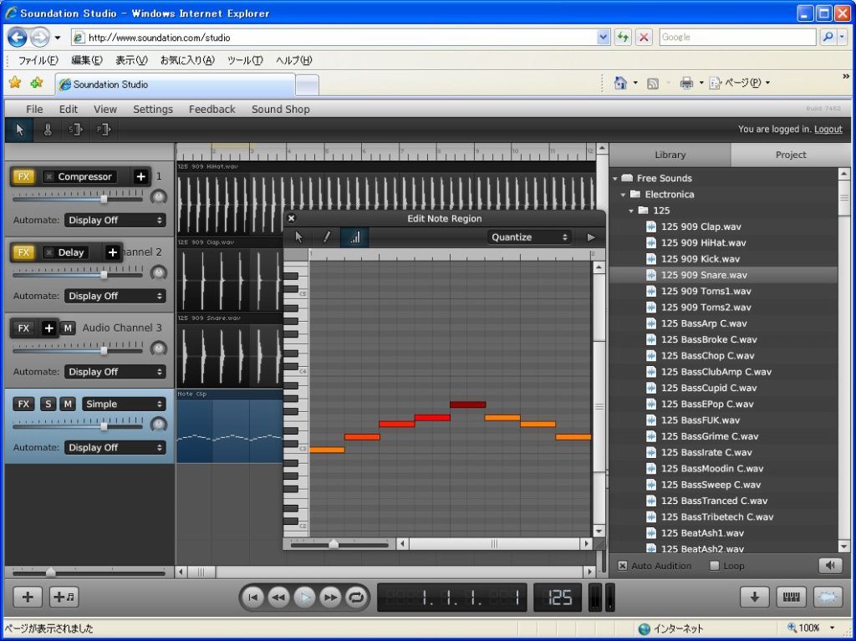Click the play transport button
856x641 pixels.
304,598
